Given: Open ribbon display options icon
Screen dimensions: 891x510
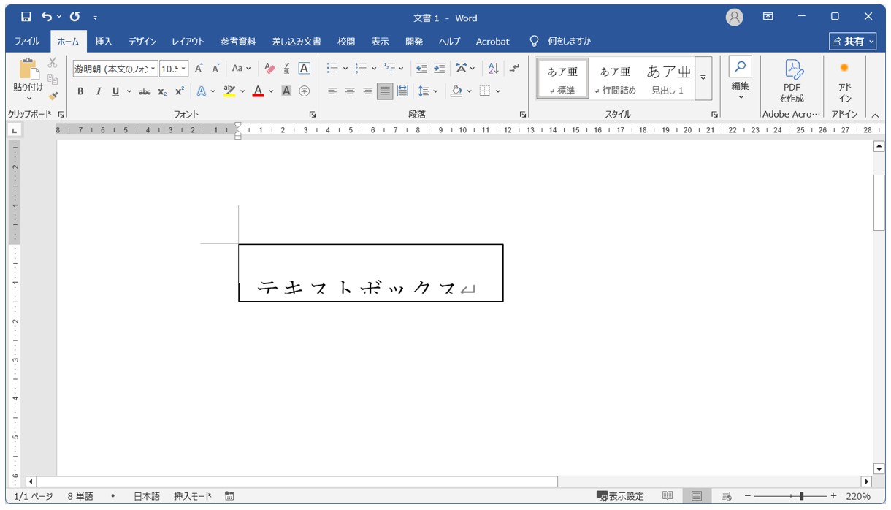Looking at the screenshot, I should (x=768, y=17).
